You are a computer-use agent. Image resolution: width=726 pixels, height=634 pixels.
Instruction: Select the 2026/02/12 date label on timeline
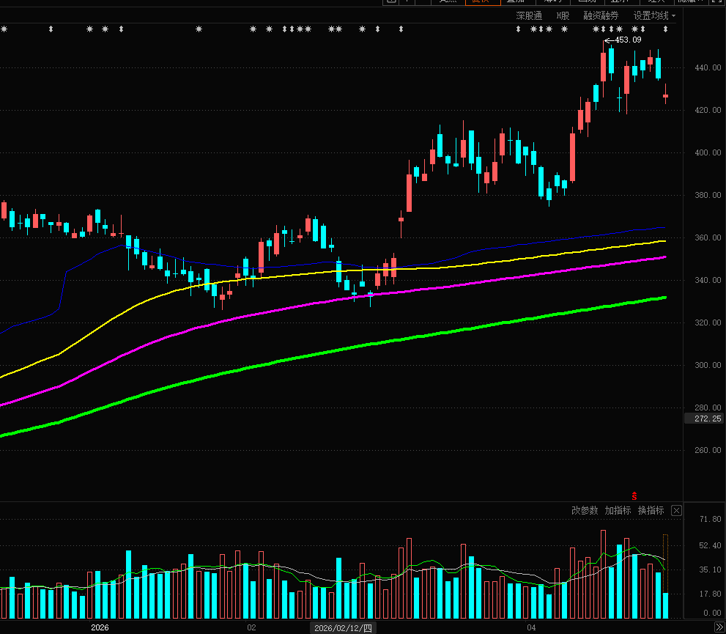(x=344, y=627)
